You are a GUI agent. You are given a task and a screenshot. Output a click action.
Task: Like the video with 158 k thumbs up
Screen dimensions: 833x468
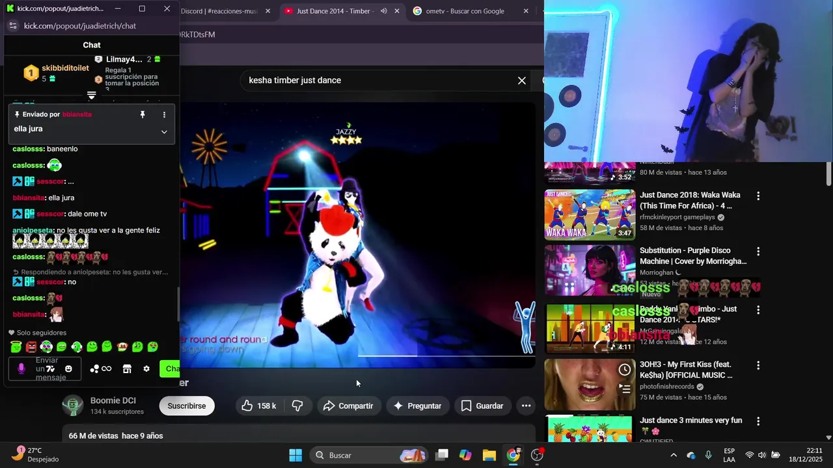(259, 406)
